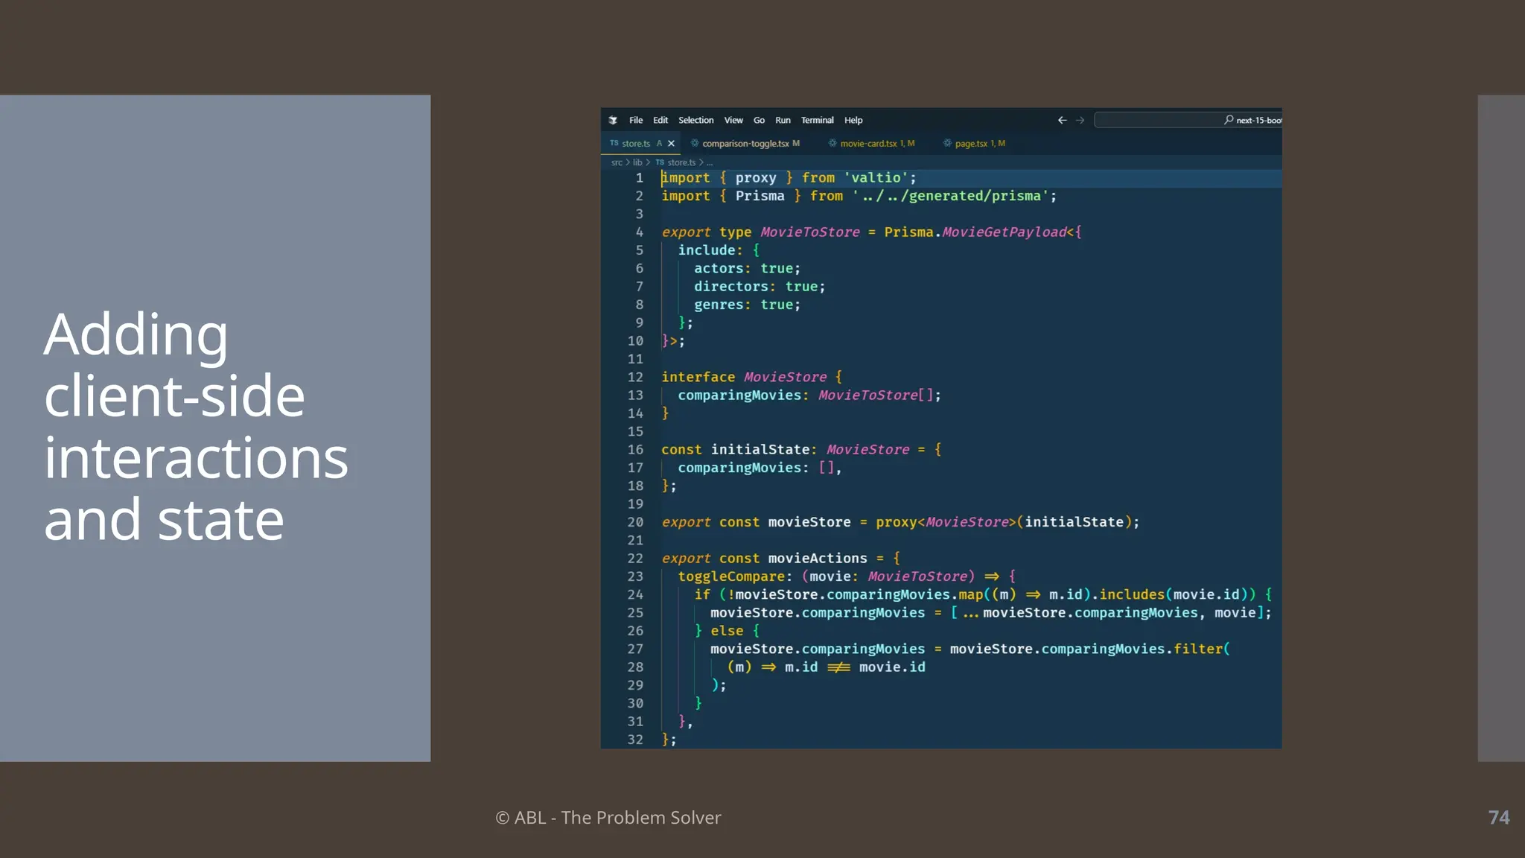
Task: Click the command center search box
Action: click(x=1188, y=120)
